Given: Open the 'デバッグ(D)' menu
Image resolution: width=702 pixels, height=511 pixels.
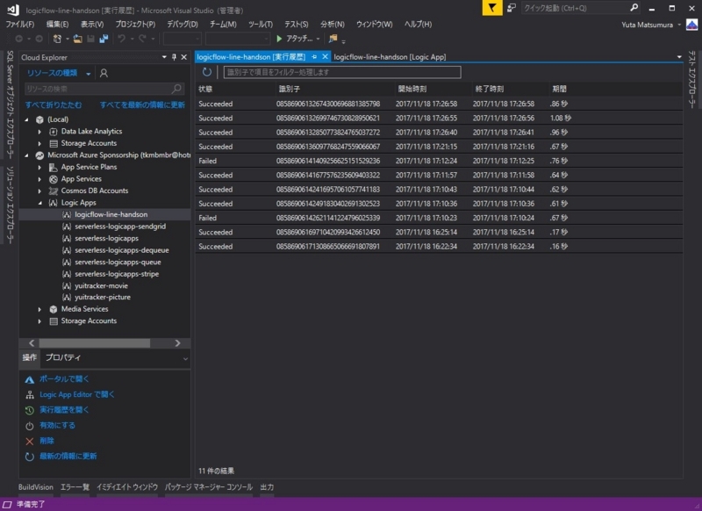Looking at the screenshot, I should tap(183, 25).
